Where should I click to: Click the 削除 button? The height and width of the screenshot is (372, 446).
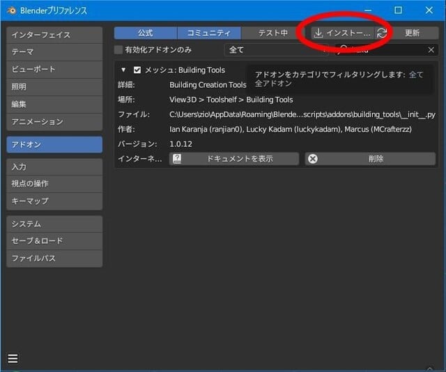click(370, 159)
